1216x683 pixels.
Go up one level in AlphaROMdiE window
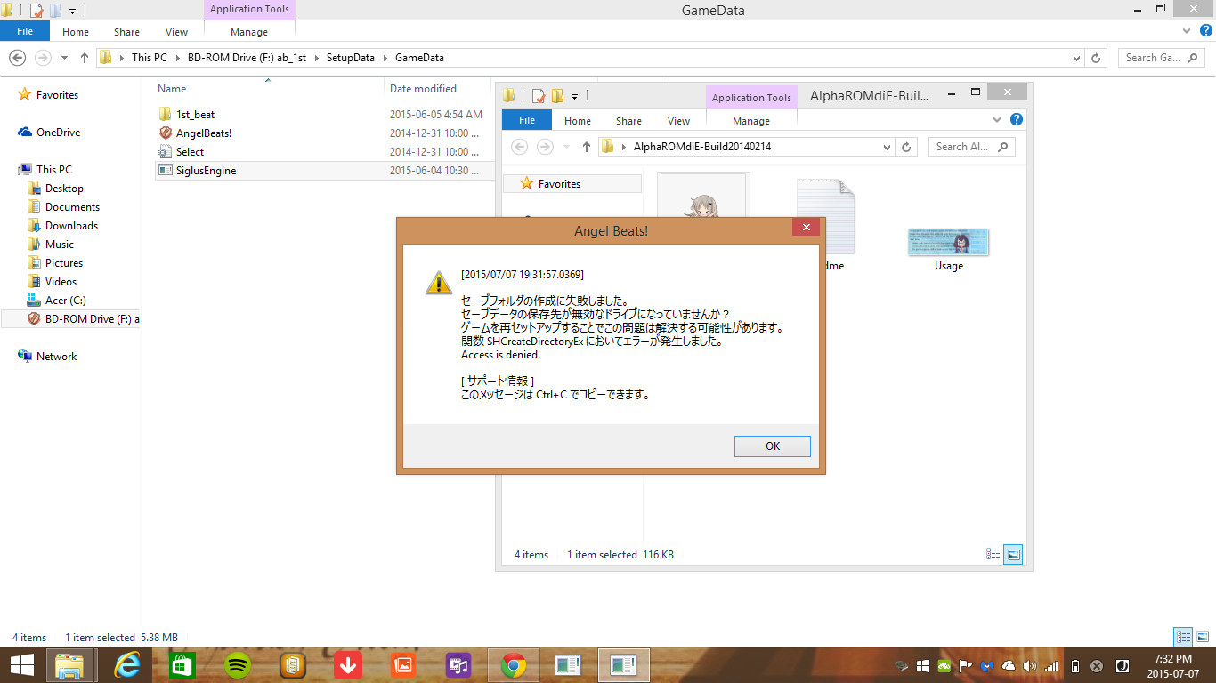click(x=586, y=147)
